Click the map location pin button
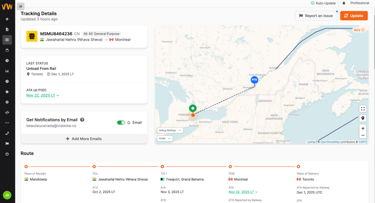375x203 pixels. [x=363, y=118]
